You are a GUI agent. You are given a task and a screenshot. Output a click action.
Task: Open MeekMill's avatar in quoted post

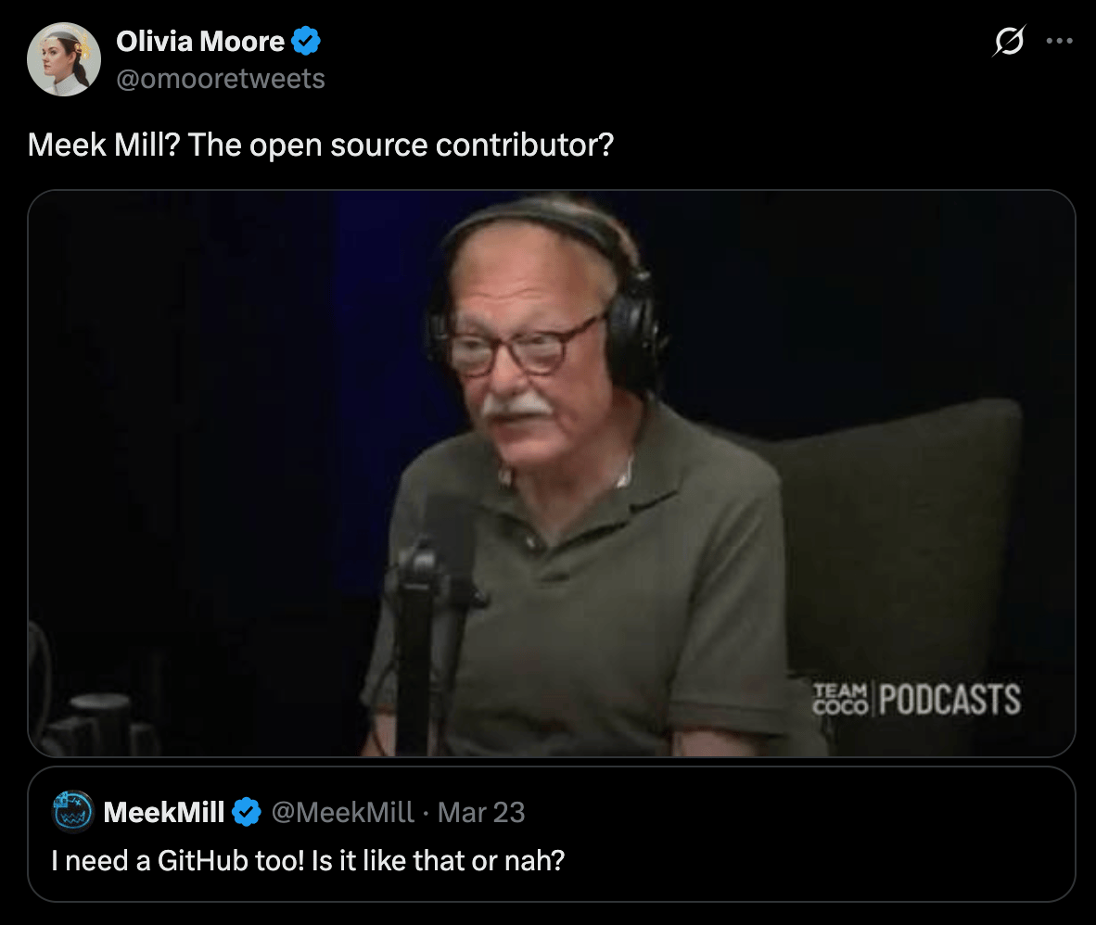(72, 812)
